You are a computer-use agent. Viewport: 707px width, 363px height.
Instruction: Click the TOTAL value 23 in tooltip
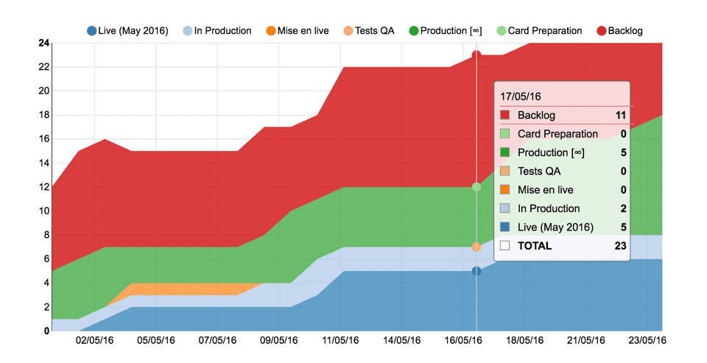620,246
